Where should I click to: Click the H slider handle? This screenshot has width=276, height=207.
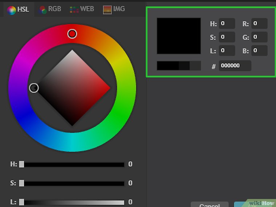[21, 165]
